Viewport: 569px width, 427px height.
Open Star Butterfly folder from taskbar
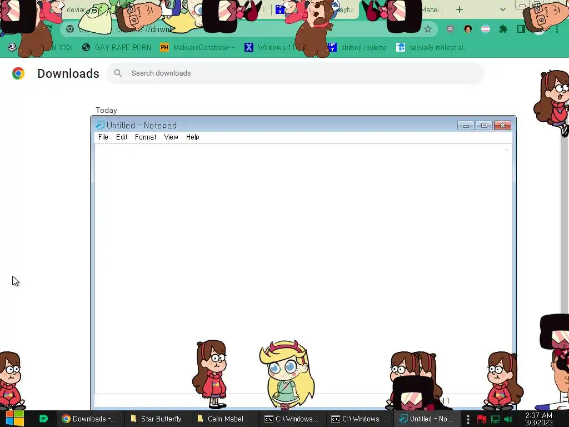point(156,419)
